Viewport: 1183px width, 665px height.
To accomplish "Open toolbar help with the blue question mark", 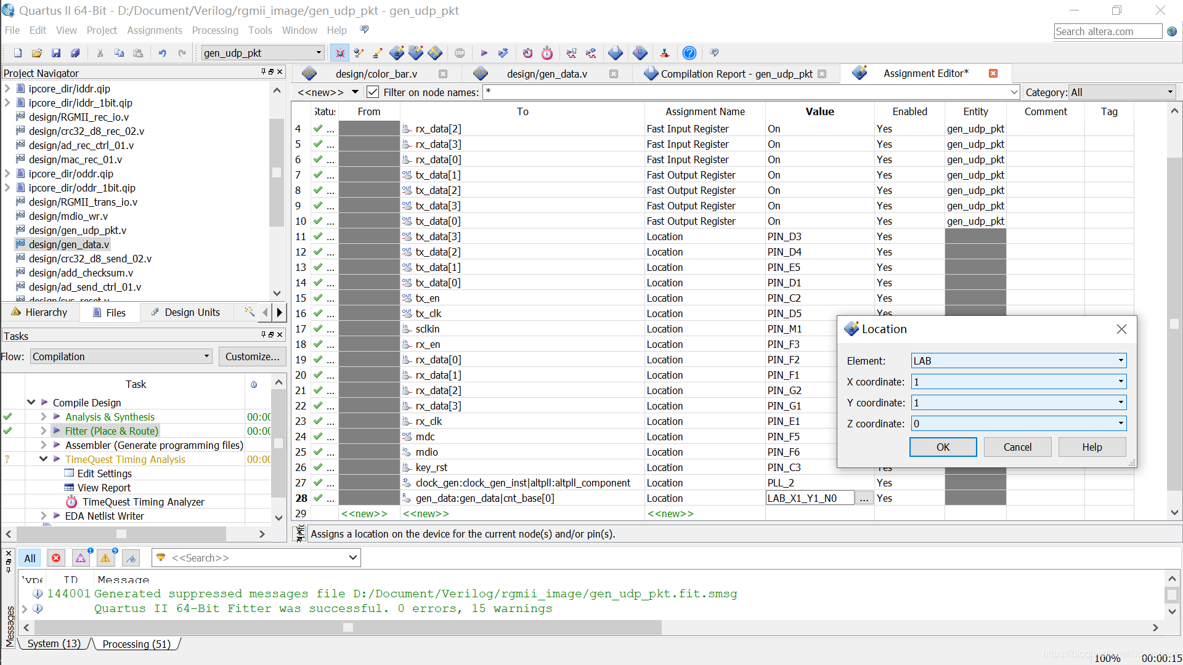I will [689, 54].
